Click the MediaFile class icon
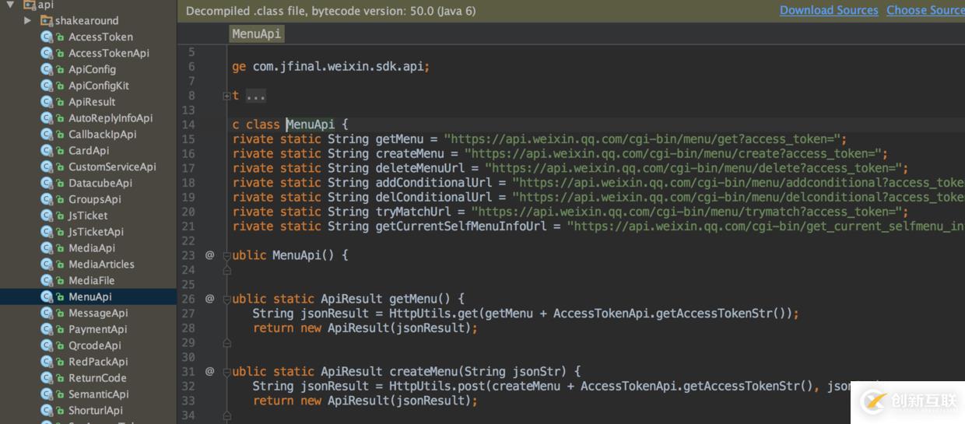This screenshot has width=965, height=424. point(47,281)
